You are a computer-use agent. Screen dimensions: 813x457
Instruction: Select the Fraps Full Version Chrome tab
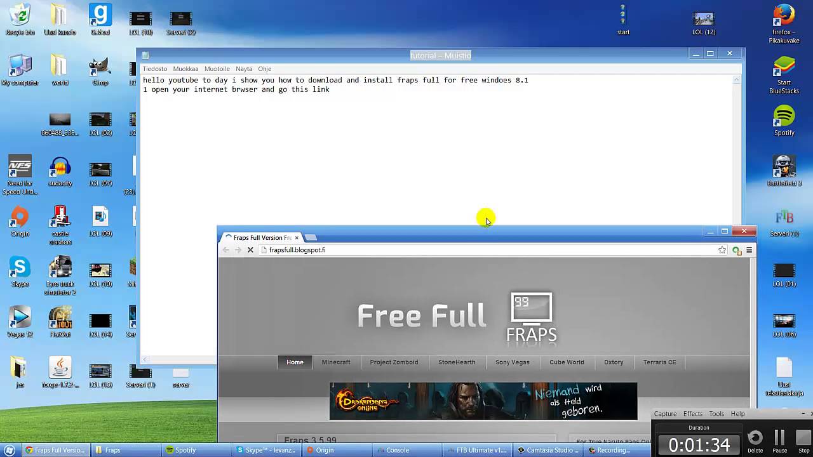(x=261, y=237)
